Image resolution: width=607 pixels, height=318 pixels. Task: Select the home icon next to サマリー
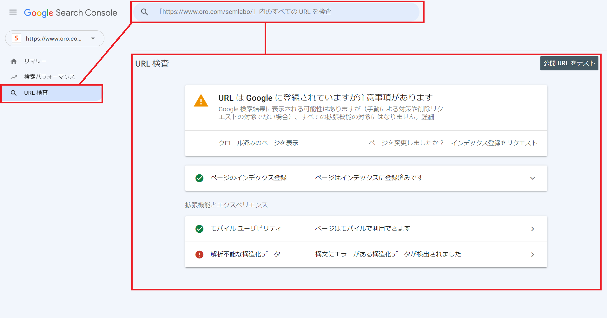14,61
